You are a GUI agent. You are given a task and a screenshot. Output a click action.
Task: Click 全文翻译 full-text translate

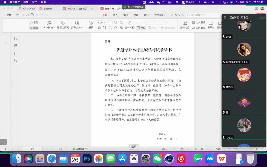coord(198,23)
